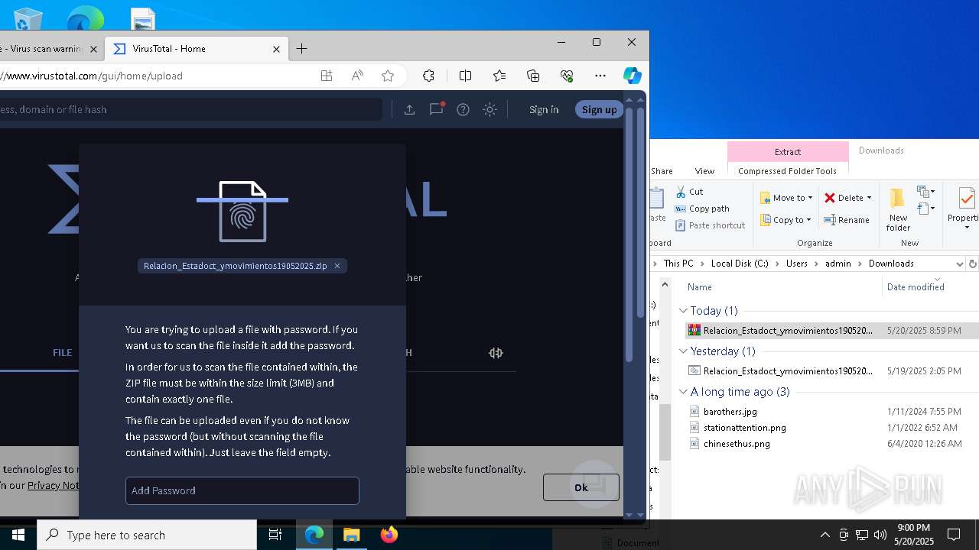
Task: Open Browser essentials heart icon
Action: tap(567, 76)
